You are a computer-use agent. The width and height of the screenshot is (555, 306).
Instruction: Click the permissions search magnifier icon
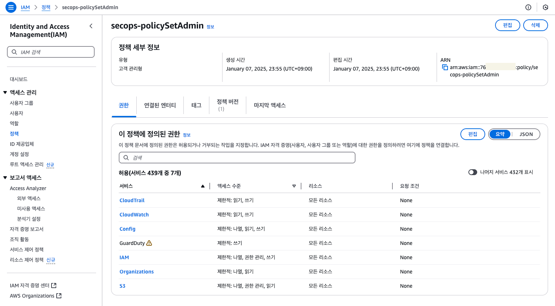click(x=126, y=158)
